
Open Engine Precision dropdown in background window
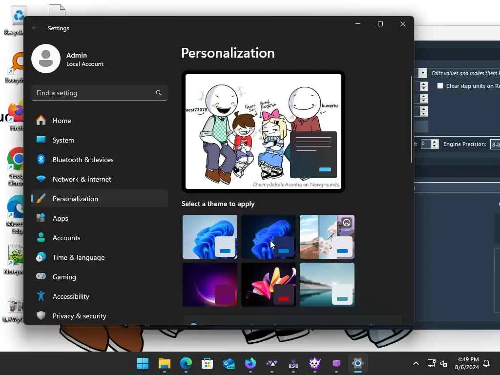pyautogui.click(x=495, y=144)
